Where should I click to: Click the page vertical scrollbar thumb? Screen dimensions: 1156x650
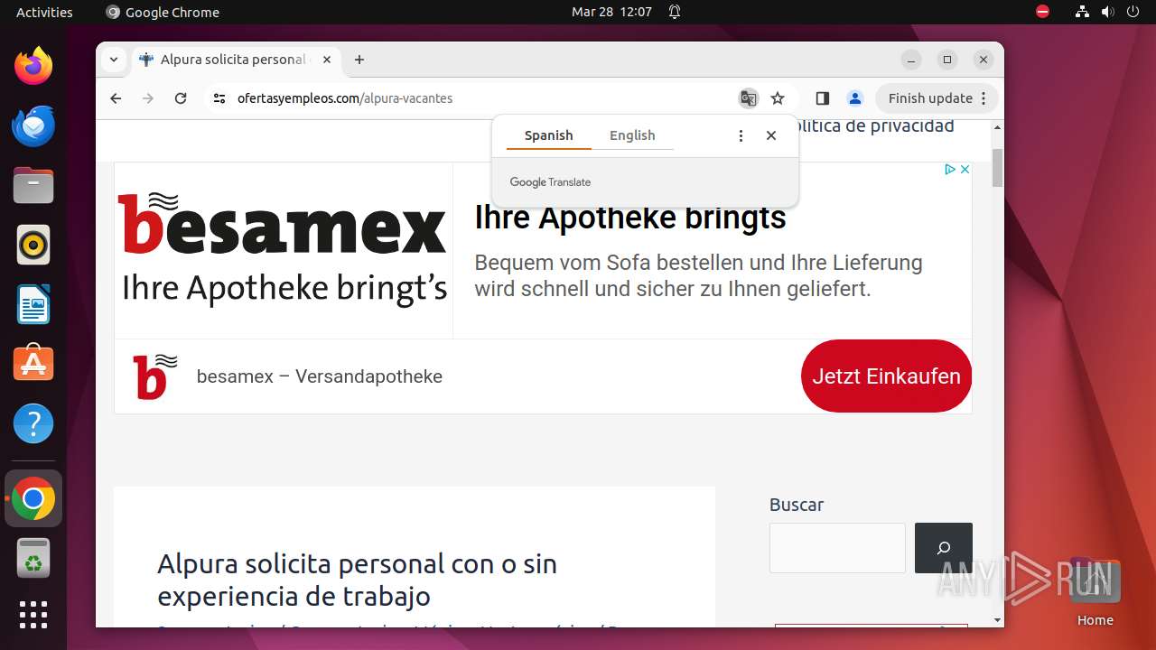tap(997, 168)
